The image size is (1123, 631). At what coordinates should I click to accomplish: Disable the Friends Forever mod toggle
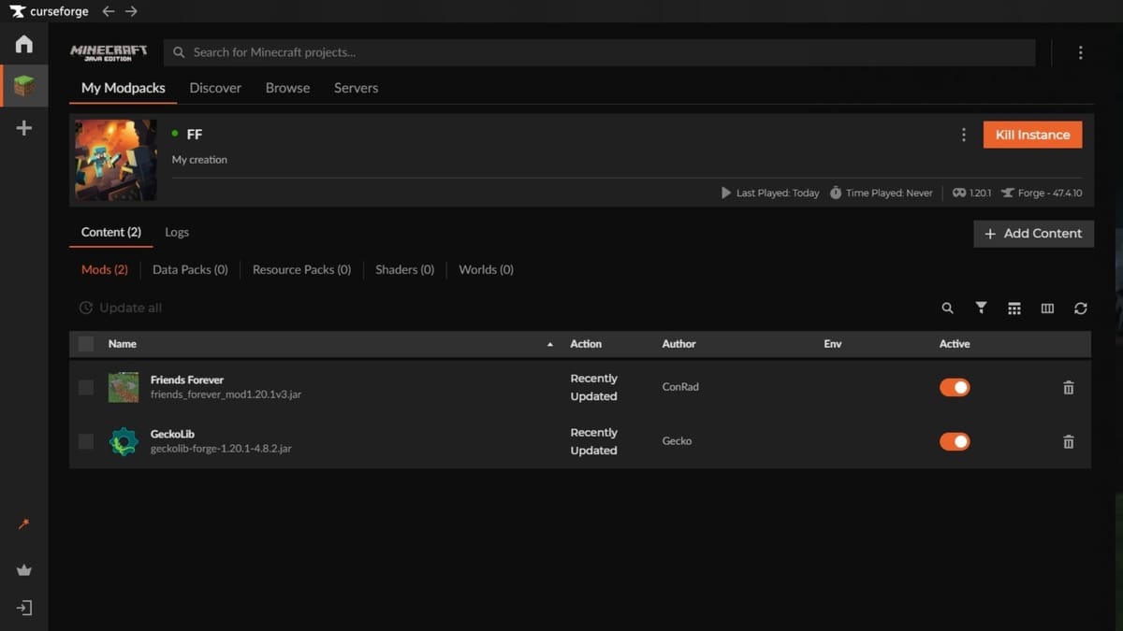click(x=955, y=387)
